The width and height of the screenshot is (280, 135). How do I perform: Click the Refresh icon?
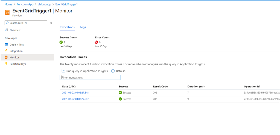(x=113, y=71)
